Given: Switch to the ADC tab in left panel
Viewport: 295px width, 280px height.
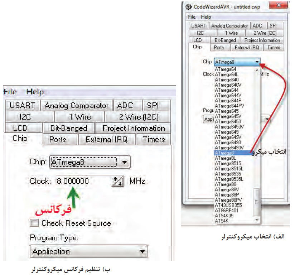Looking at the screenshot, I should point(128,105).
